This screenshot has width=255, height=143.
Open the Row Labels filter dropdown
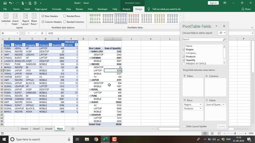point(102,48)
